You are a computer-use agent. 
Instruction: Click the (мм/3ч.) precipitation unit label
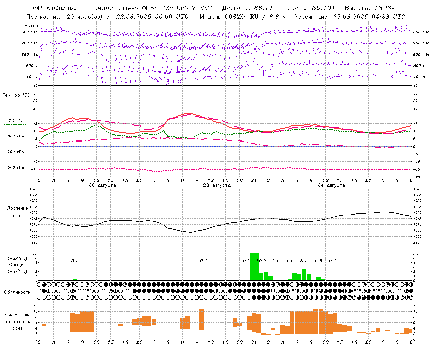(x=18, y=258)
